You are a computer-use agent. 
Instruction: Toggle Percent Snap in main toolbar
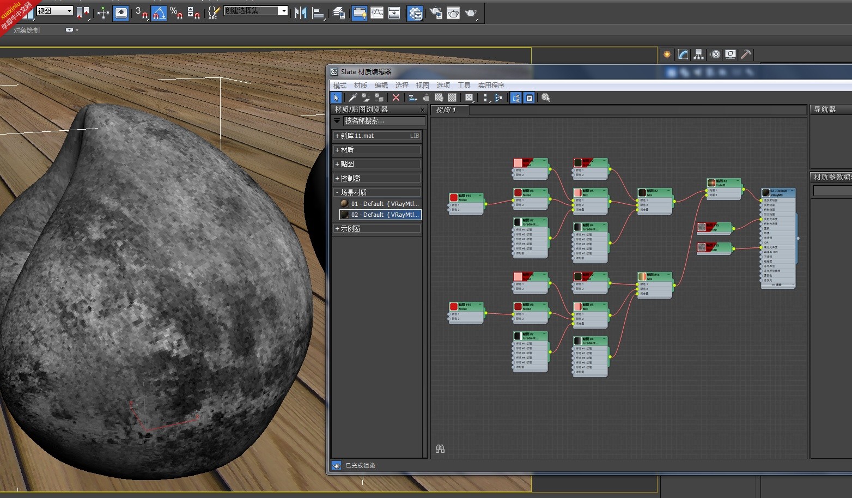pyautogui.click(x=176, y=13)
